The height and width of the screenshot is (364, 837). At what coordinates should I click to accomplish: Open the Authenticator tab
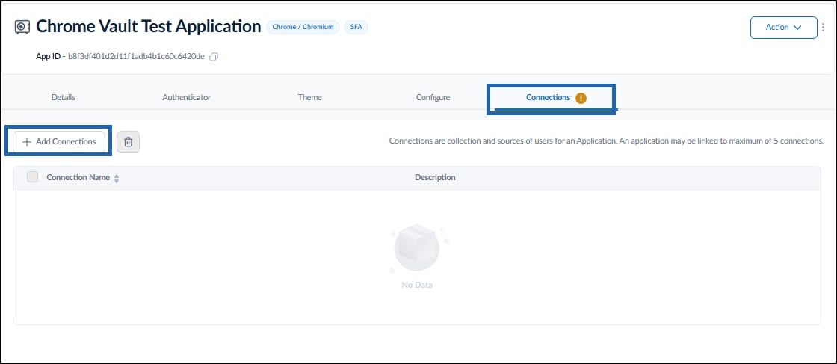[186, 98]
